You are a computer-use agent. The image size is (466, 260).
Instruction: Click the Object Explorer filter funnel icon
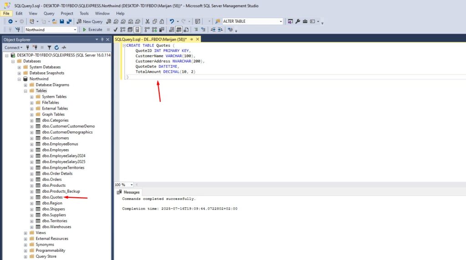[49, 47]
